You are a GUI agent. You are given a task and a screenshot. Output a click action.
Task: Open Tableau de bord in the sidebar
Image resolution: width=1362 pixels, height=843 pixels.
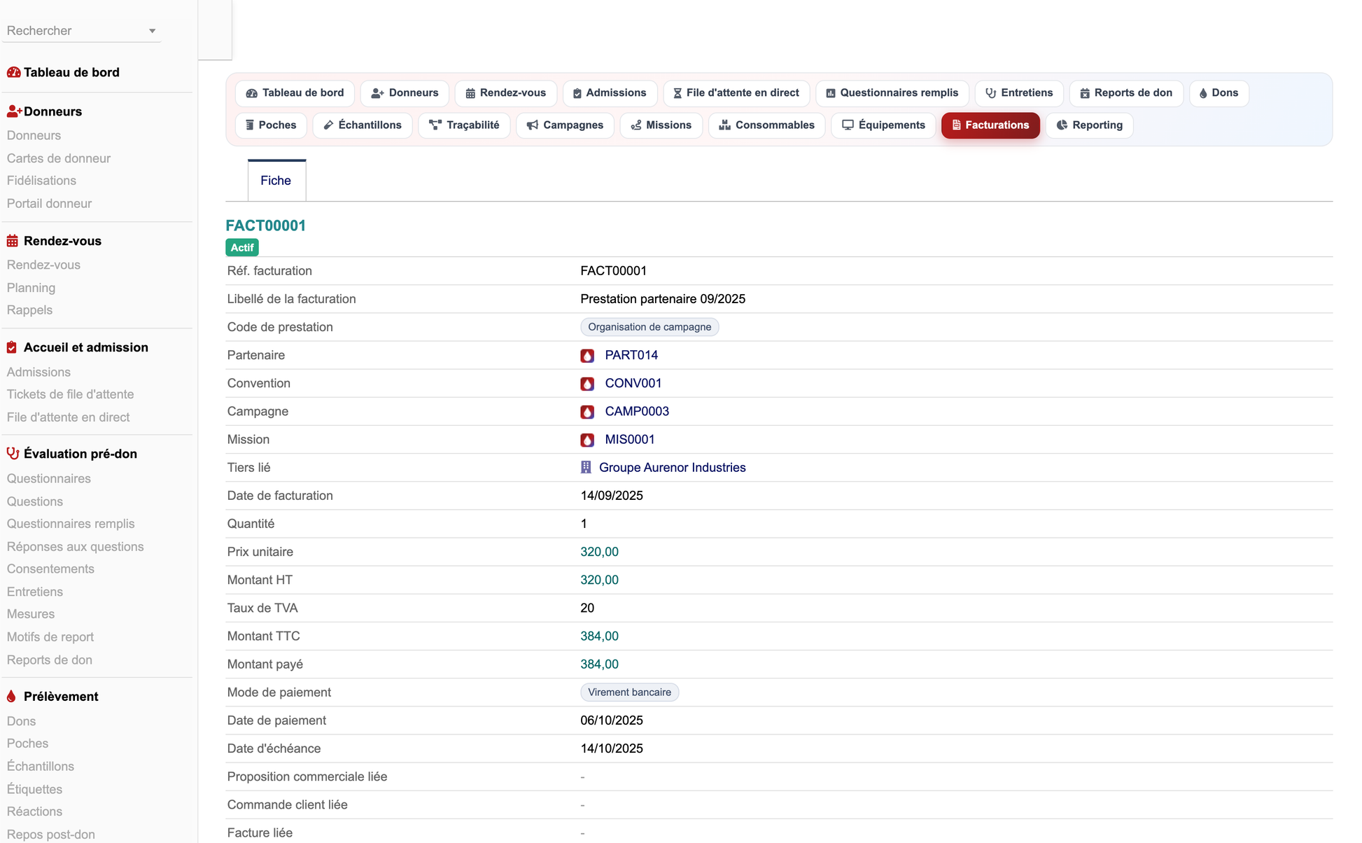[71, 72]
